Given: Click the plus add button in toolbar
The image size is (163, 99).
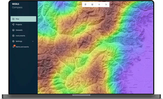Looking at the screenshot, I should click(x=99, y=4).
